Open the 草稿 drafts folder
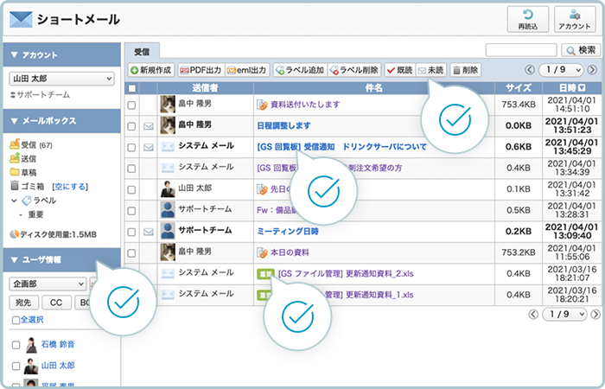The width and height of the screenshot is (605, 389). pyautogui.click(x=23, y=173)
